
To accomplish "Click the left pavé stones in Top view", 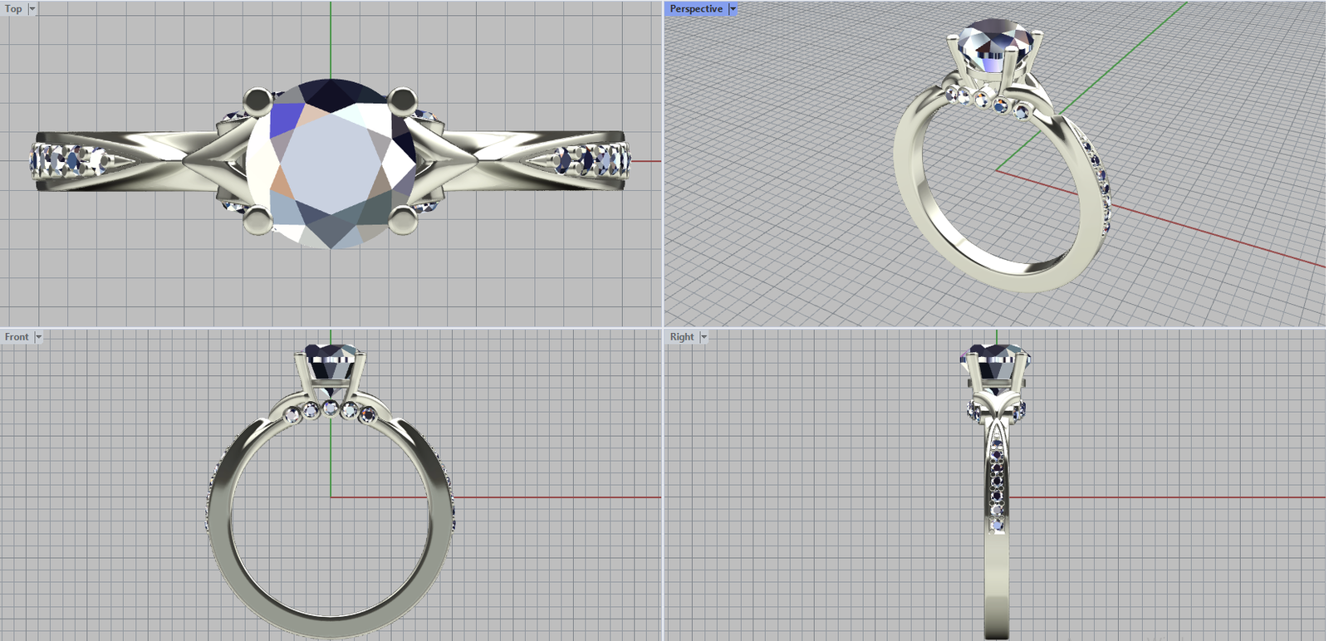I will click(69, 159).
